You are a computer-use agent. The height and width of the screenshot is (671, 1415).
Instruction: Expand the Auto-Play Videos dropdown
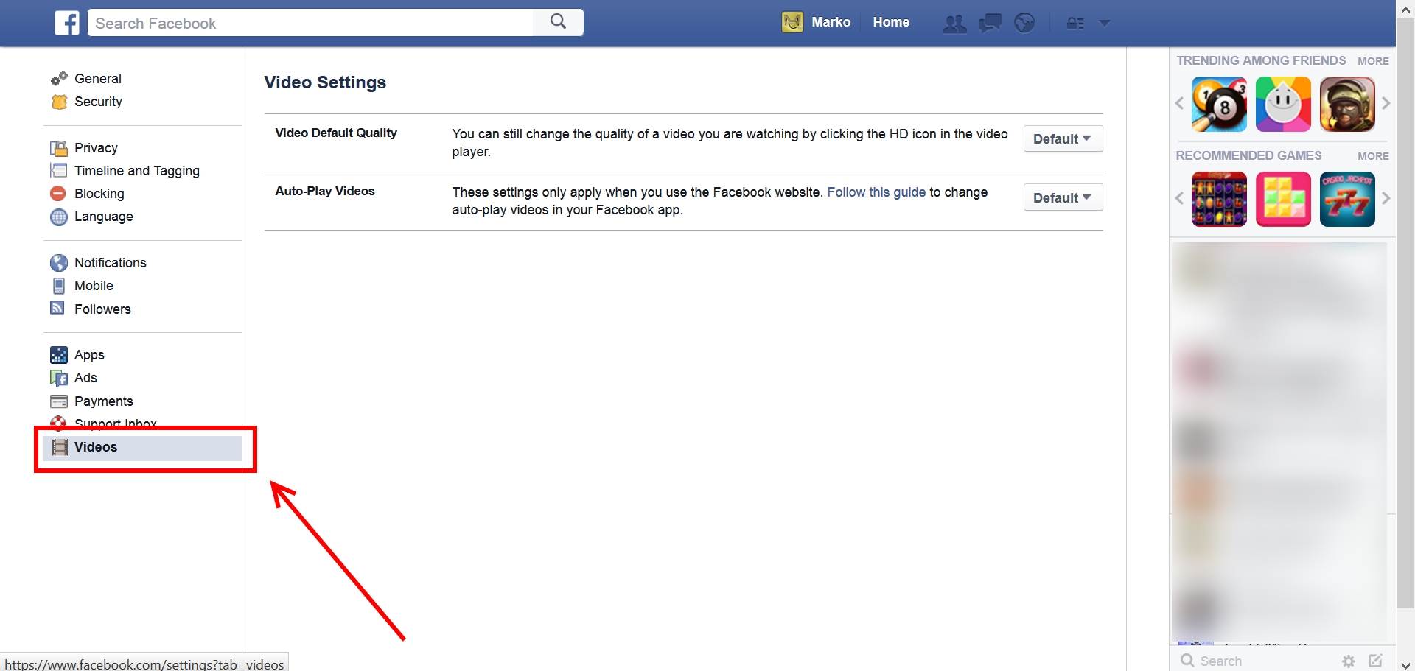click(1062, 197)
